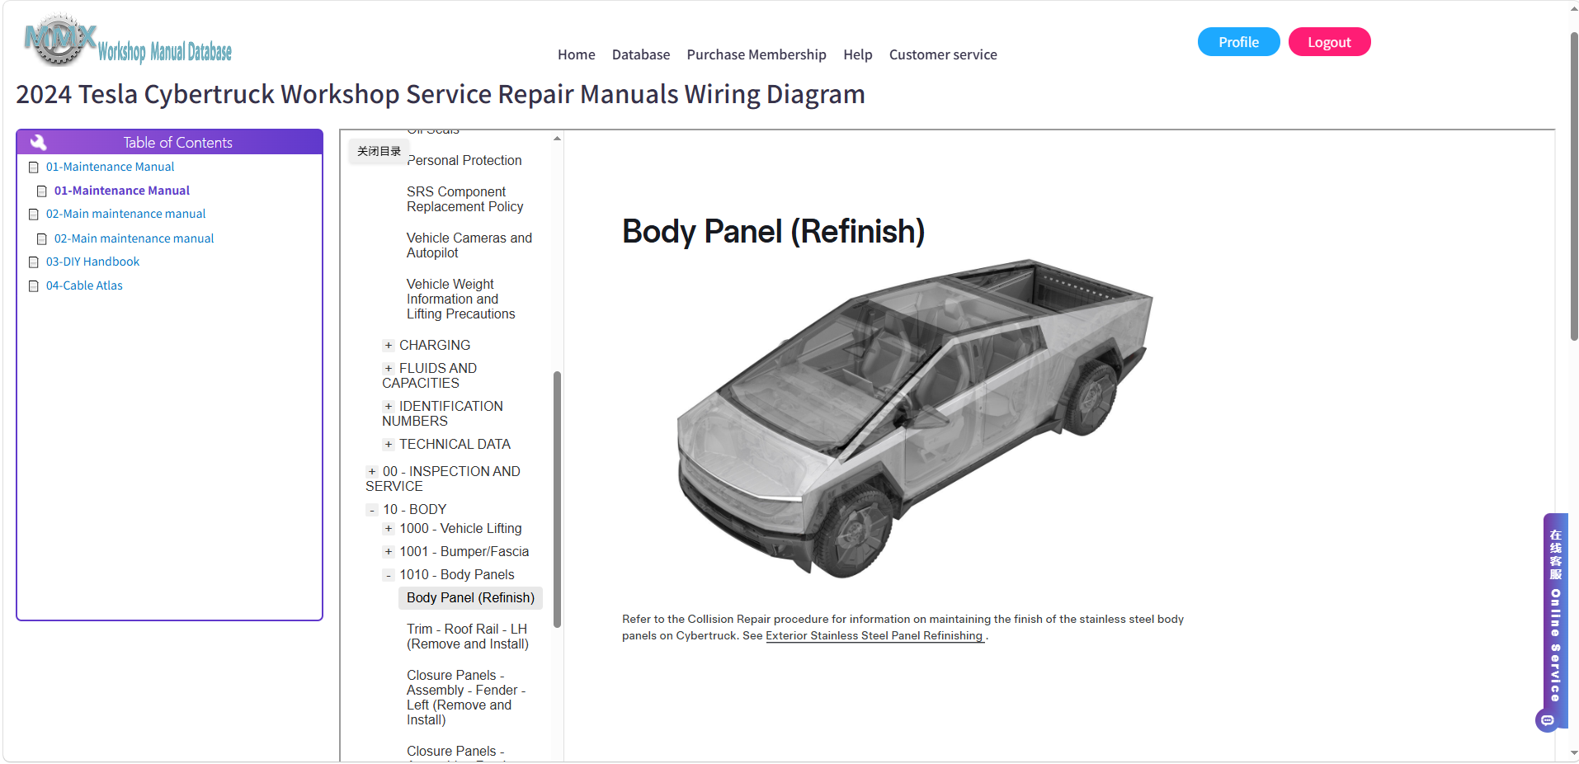Click the TECHNICAL DATA tree label

(x=455, y=444)
